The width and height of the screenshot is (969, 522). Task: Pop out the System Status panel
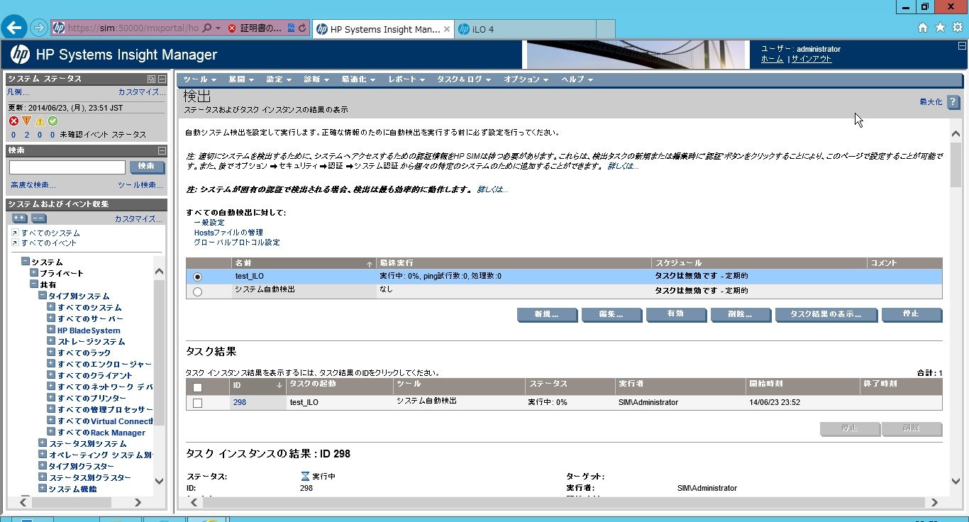(x=151, y=79)
